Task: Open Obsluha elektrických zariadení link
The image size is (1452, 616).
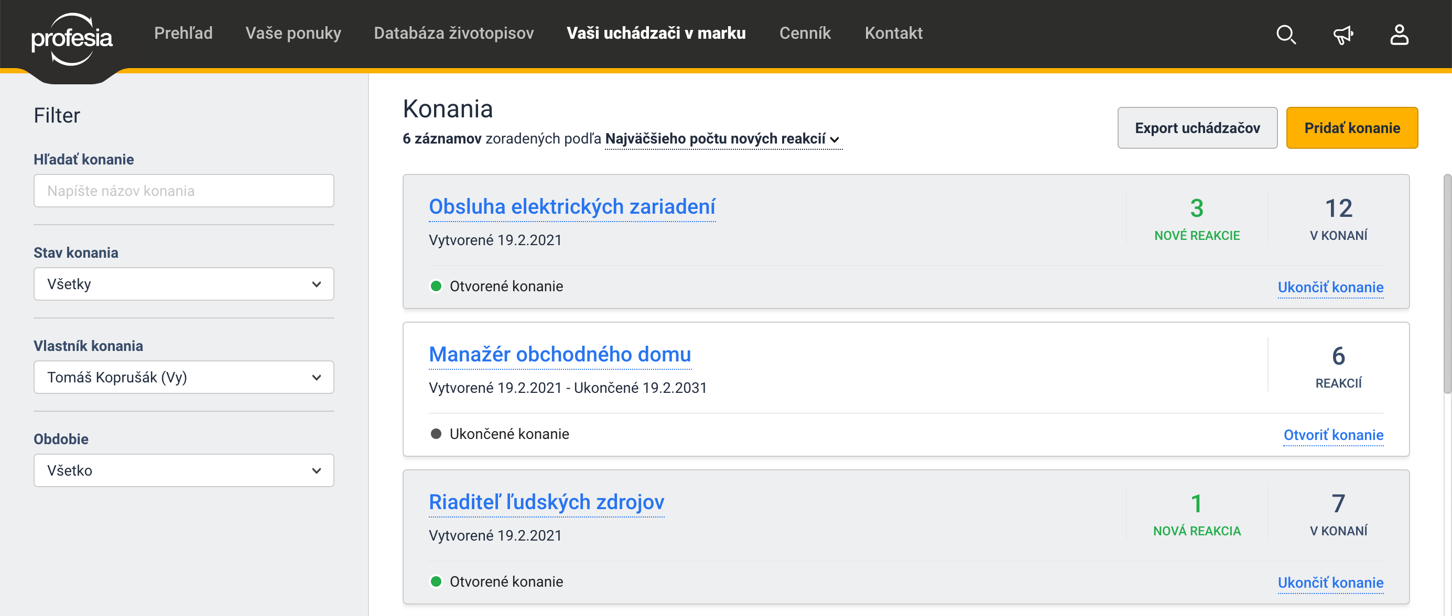Action: coord(572,207)
